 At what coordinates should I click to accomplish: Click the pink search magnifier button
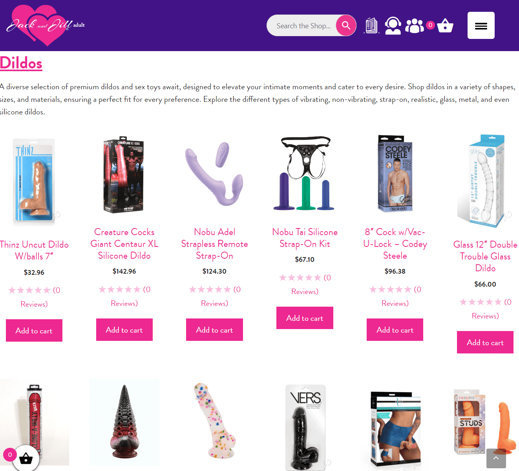346,26
